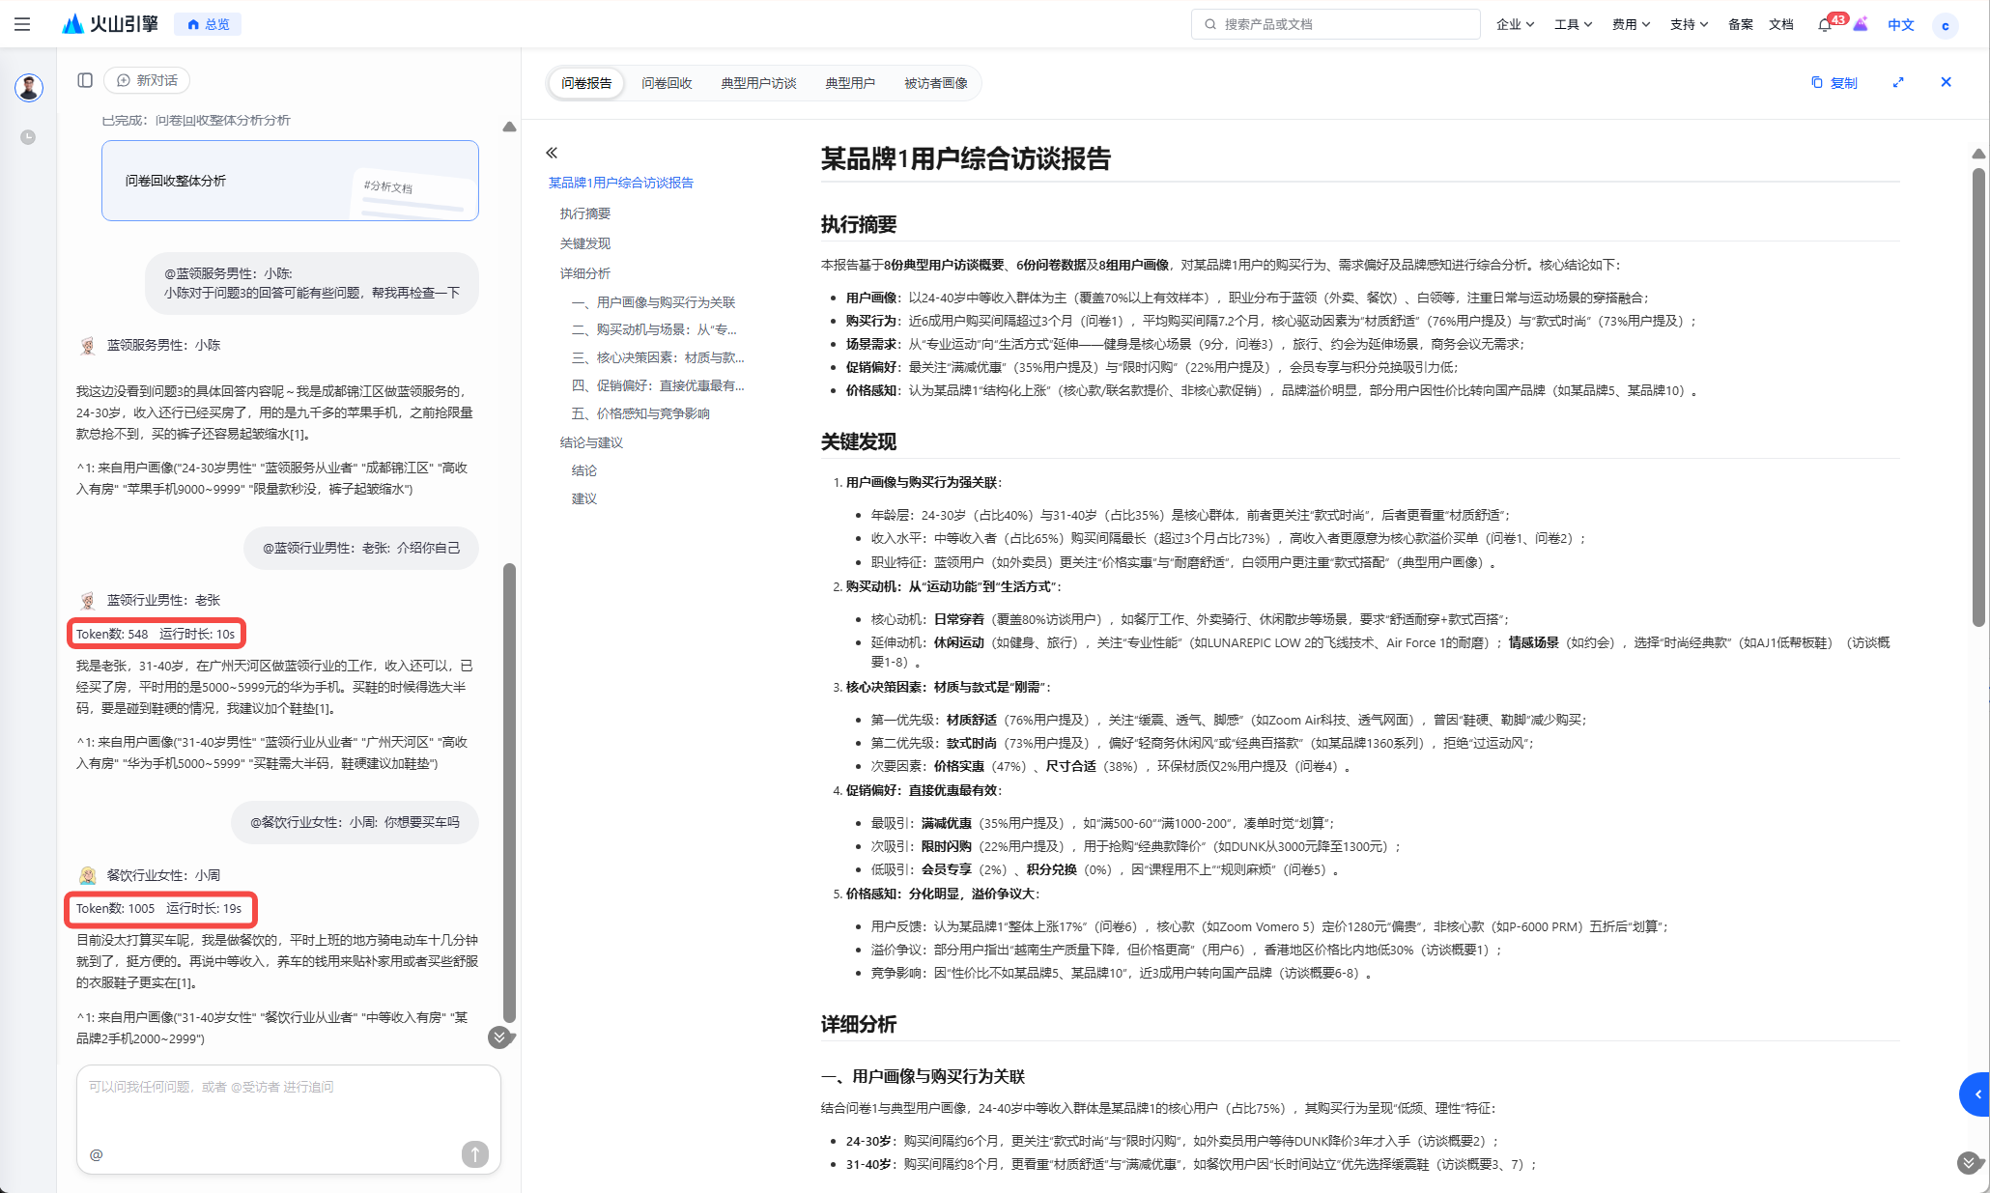This screenshot has height=1193, width=1990.
Task: Click the send arrow button
Action: [474, 1153]
